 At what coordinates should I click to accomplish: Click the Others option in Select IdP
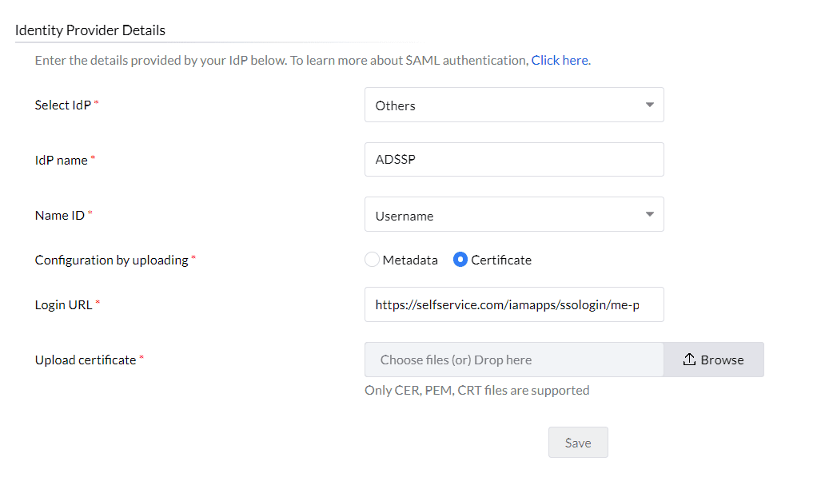tap(396, 105)
